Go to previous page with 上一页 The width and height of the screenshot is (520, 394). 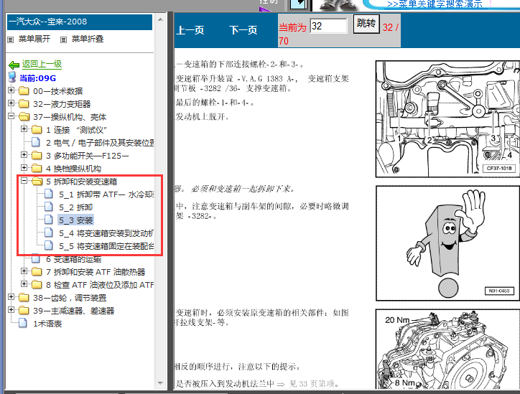(190, 30)
